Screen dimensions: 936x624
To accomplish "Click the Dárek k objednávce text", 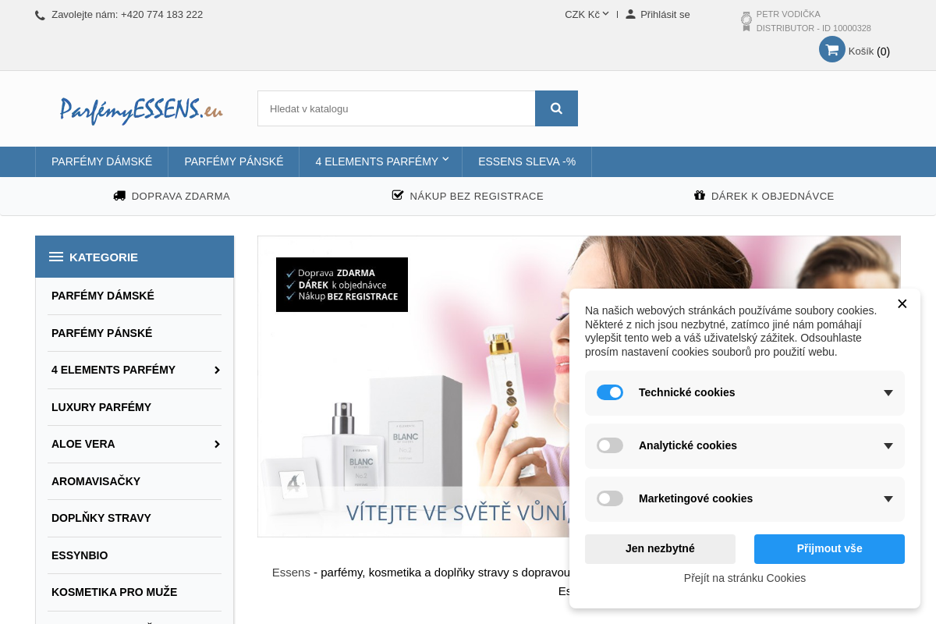I will pyautogui.click(x=773, y=197).
